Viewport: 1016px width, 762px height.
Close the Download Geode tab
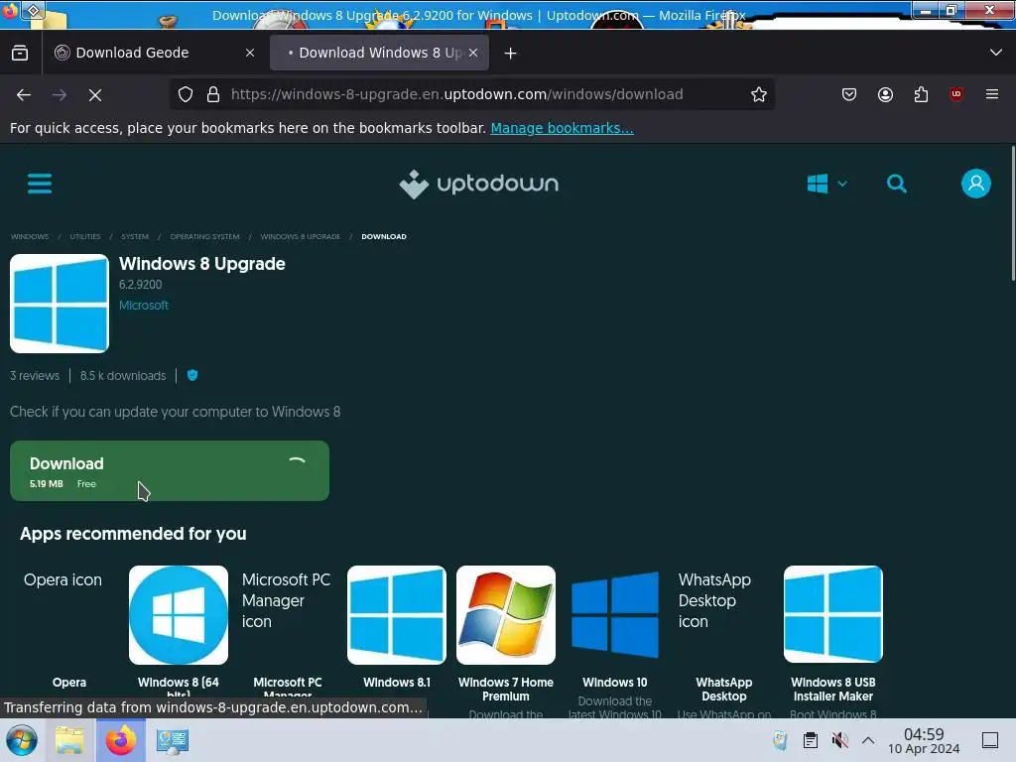250,54
